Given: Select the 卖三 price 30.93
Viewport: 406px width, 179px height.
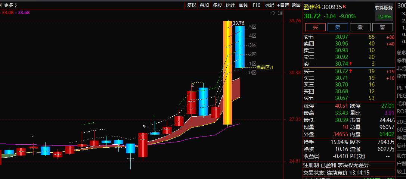Looking at the screenshot, I should (341, 50).
